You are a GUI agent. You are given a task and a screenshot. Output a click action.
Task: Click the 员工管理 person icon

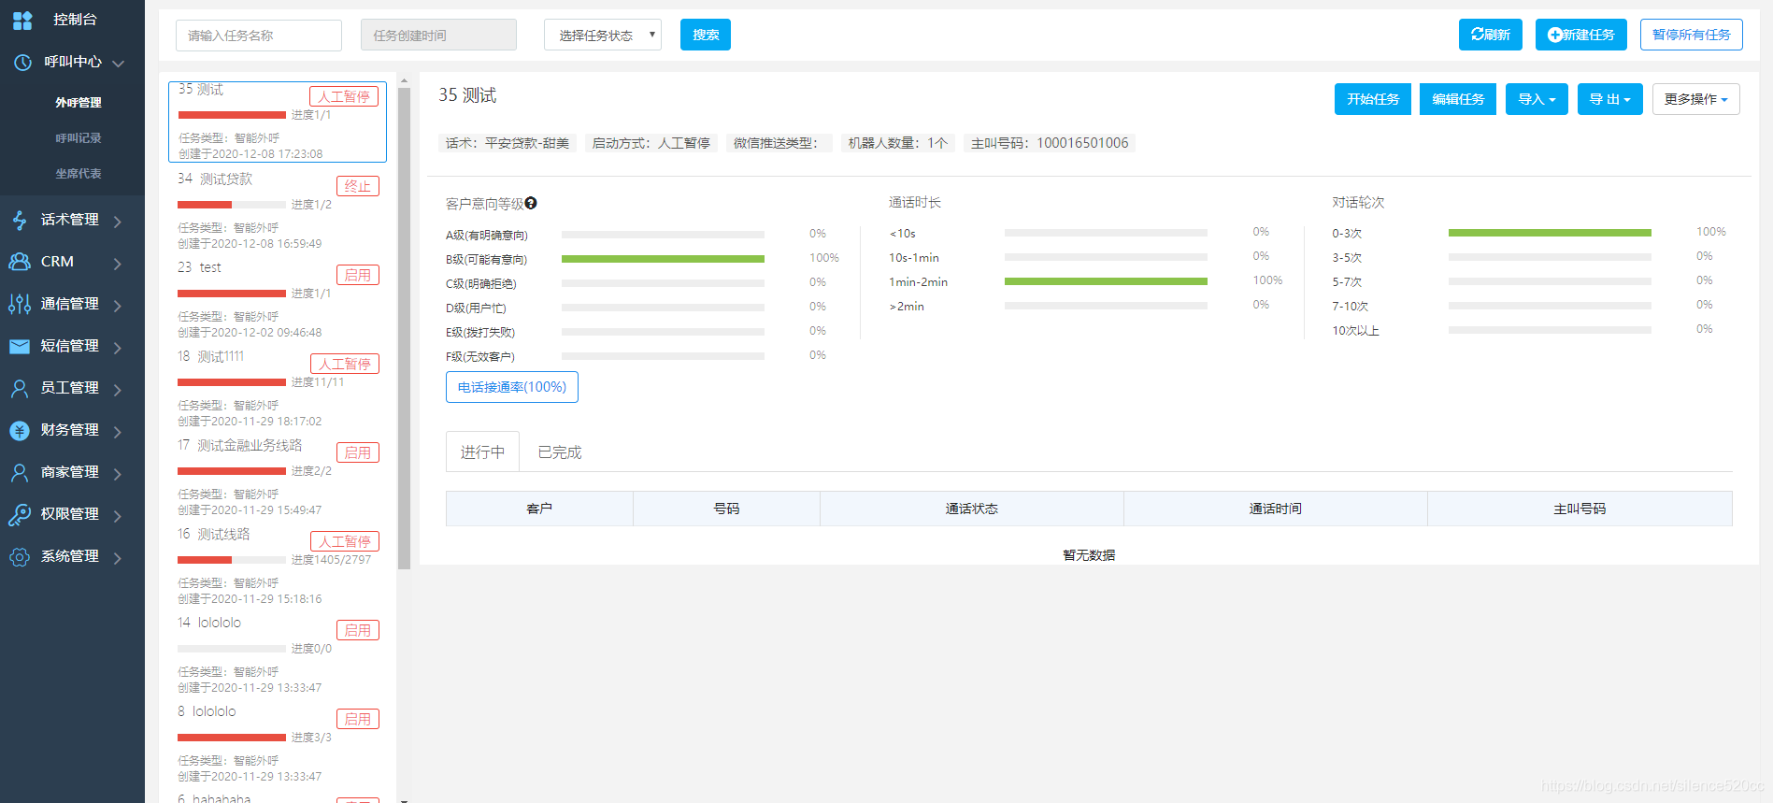point(20,388)
